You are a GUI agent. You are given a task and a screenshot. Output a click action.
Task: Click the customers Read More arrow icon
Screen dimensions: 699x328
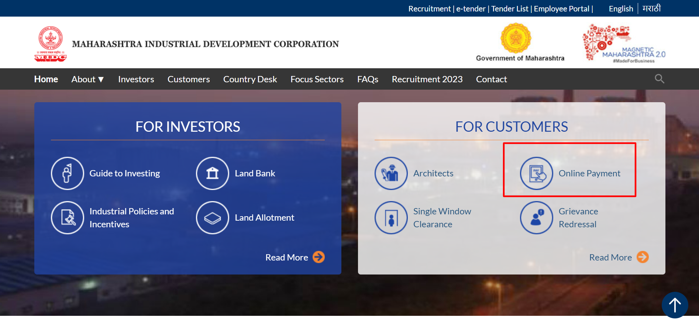(643, 257)
